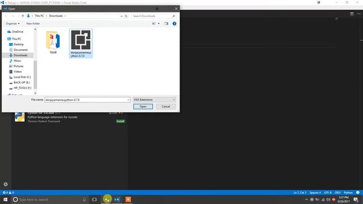Open dialog help icon
The height and width of the screenshot is (204, 363).
174,23
